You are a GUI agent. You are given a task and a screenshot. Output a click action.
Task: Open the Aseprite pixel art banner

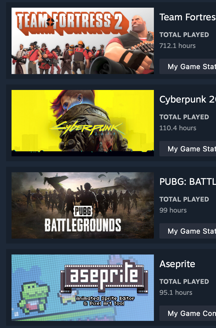83,288
